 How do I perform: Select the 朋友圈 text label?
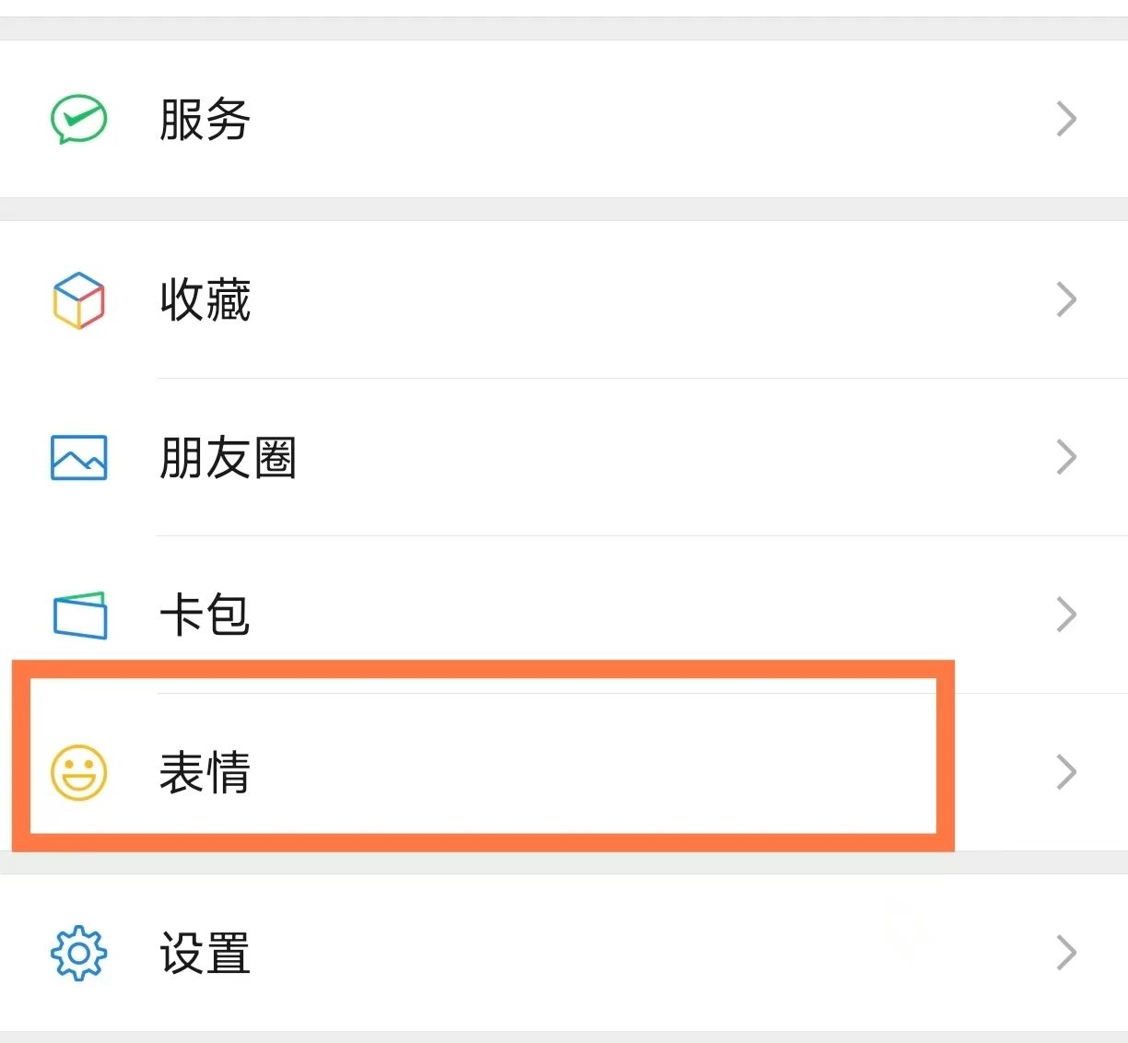228,457
